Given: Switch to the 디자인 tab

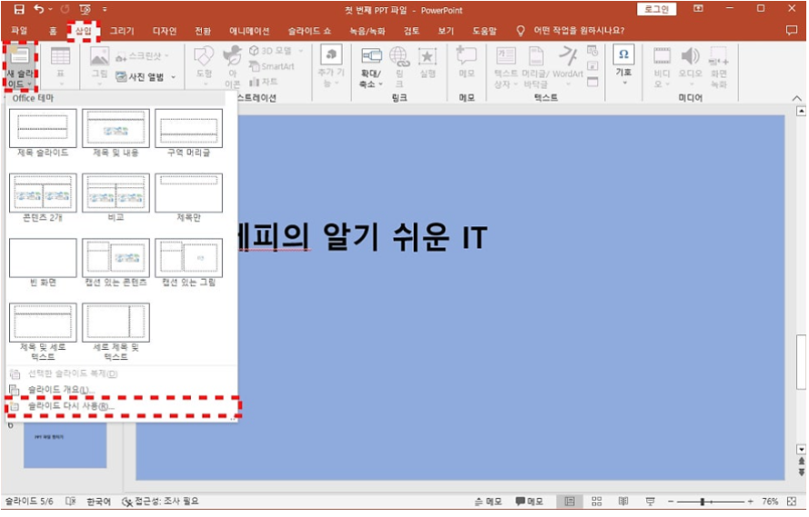Looking at the screenshot, I should click(x=165, y=31).
